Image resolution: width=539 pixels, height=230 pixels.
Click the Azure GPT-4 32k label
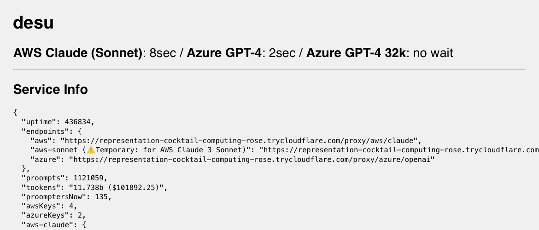coord(356,53)
